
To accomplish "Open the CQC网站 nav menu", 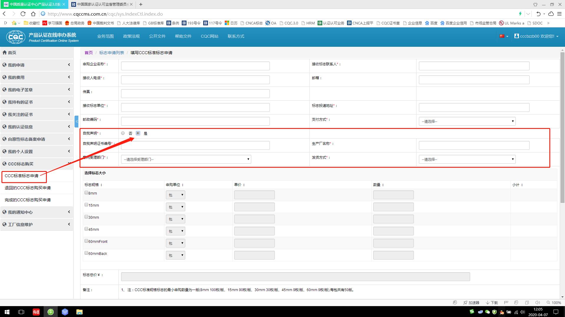I will pyautogui.click(x=209, y=36).
